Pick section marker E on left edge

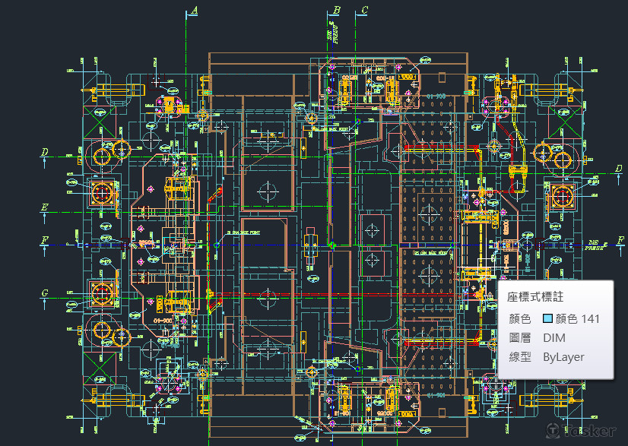tap(45, 207)
